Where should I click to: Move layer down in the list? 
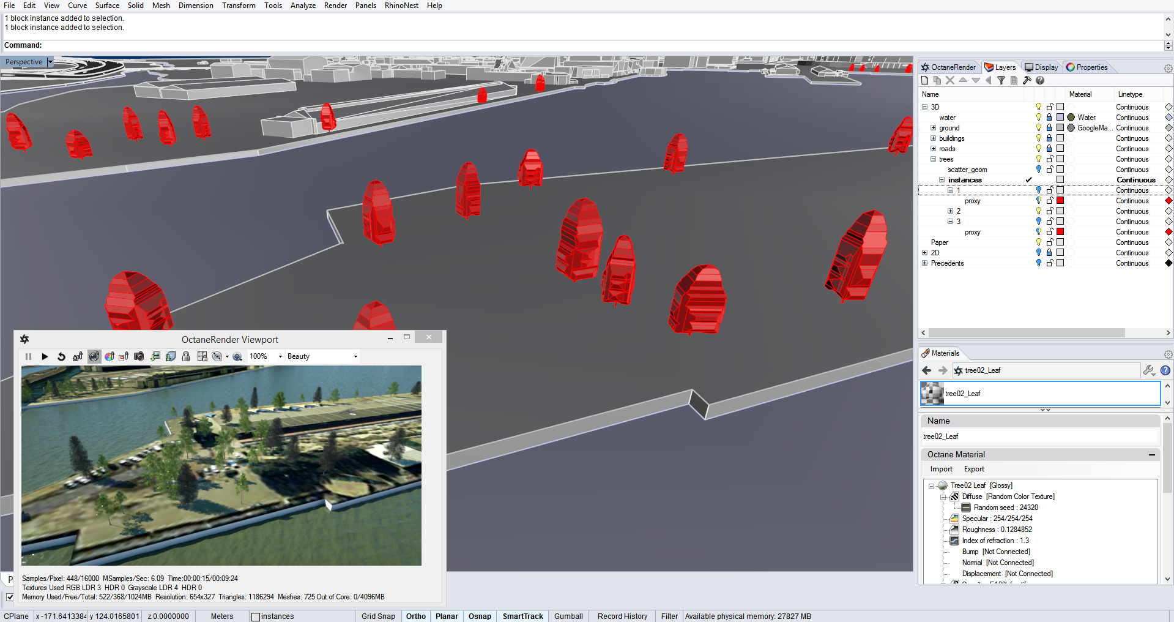coord(976,80)
